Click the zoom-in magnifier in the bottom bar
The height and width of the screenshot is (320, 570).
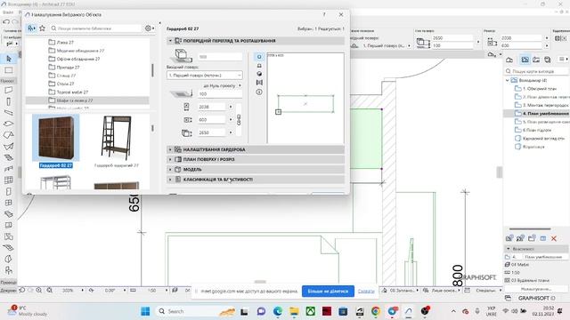[39, 291]
